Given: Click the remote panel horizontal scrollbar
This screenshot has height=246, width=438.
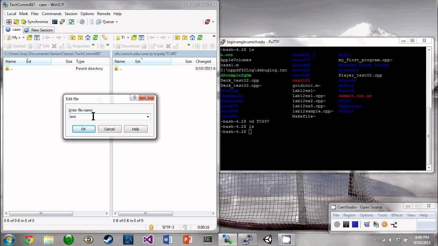Looking at the screenshot, I should pos(165,214).
